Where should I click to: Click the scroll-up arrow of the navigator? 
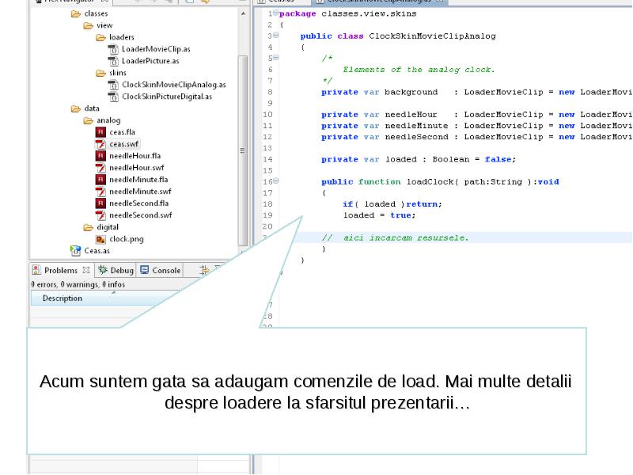[243, 13]
